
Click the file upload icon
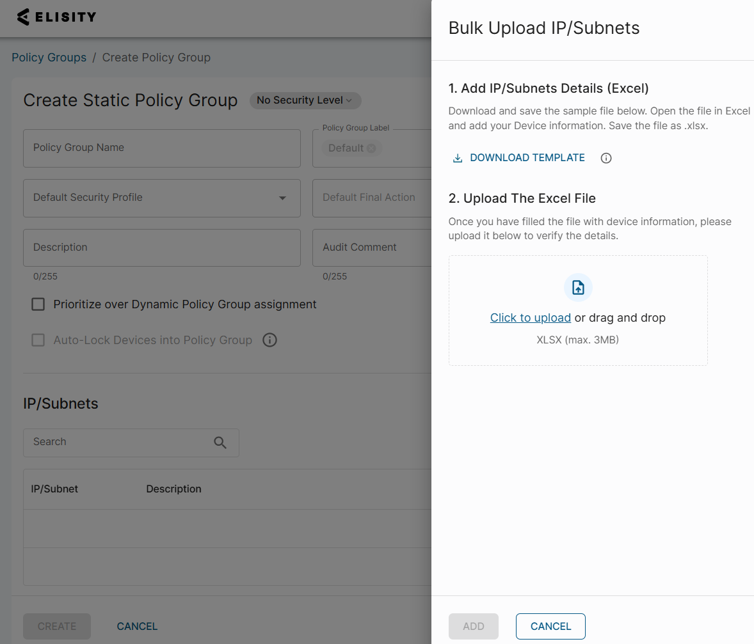(x=578, y=288)
